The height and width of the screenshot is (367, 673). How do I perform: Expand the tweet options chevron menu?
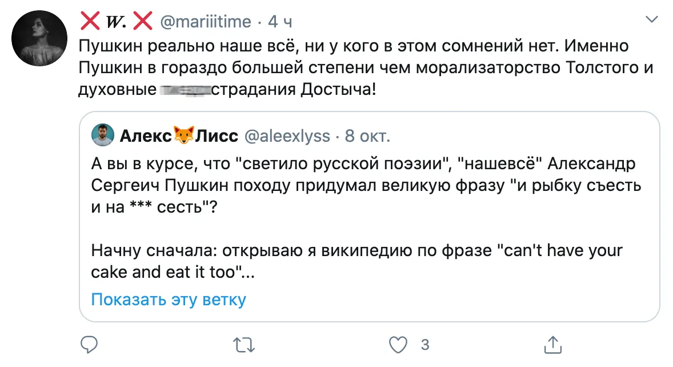(651, 21)
